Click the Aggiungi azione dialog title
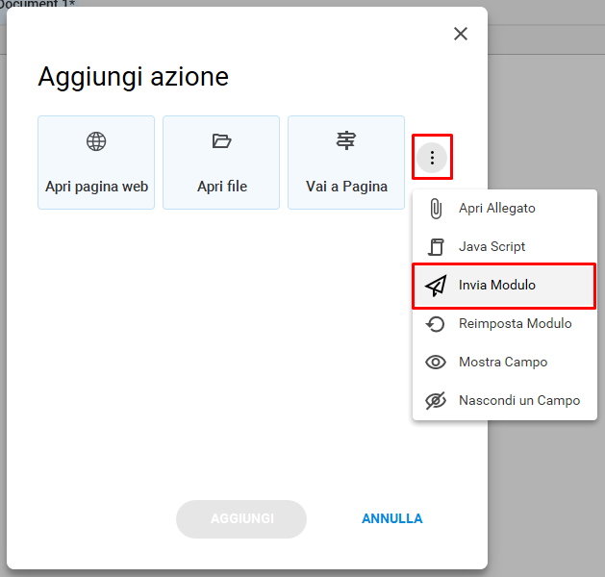 point(134,77)
